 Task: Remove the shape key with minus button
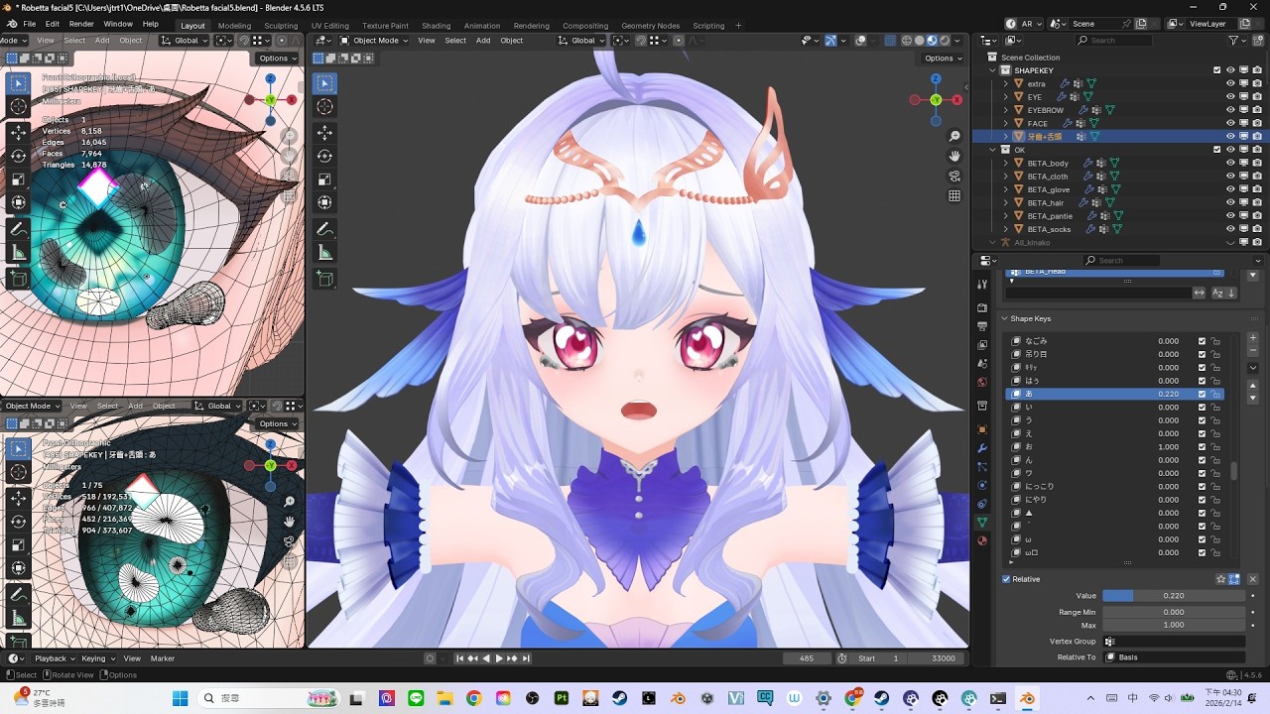[1252, 351]
